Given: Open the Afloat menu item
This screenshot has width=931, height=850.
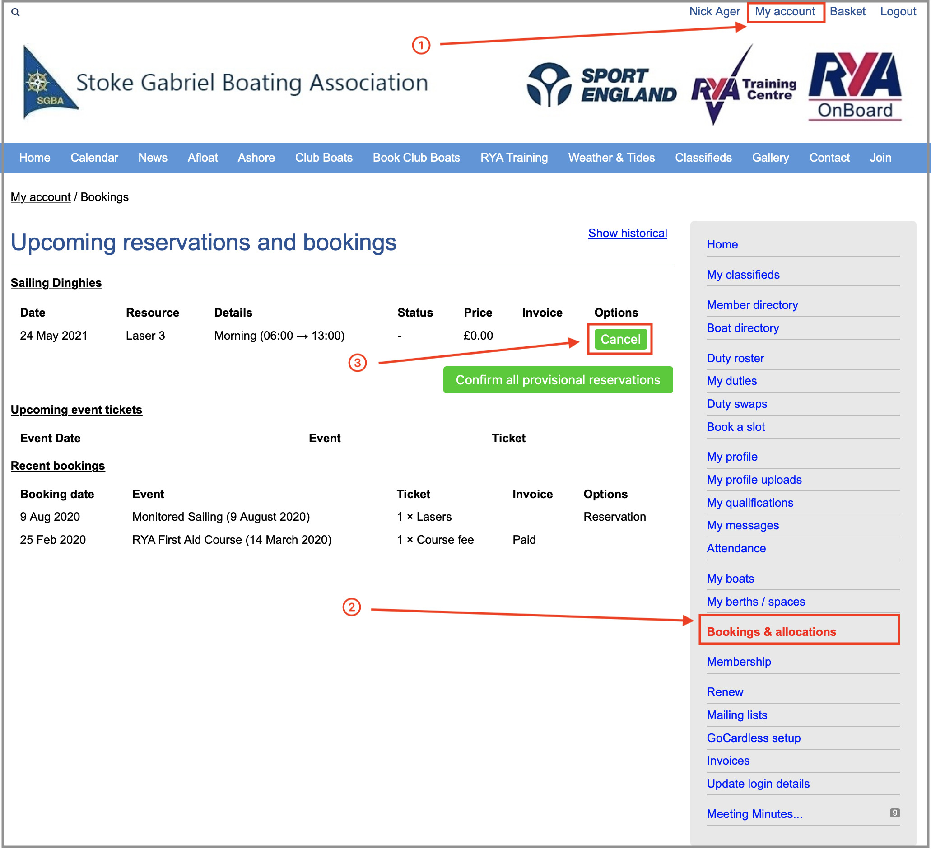Looking at the screenshot, I should click(203, 158).
